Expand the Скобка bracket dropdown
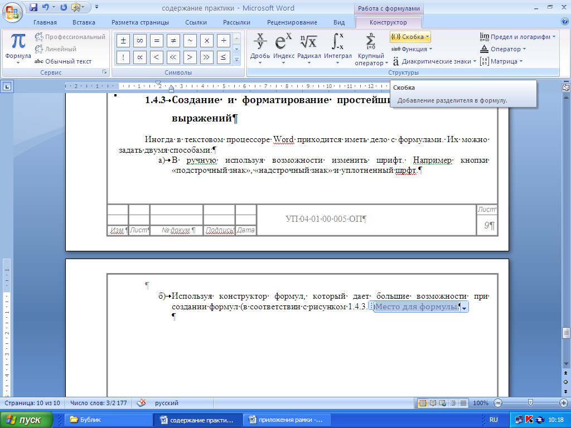The width and height of the screenshot is (571, 428). pos(410,37)
